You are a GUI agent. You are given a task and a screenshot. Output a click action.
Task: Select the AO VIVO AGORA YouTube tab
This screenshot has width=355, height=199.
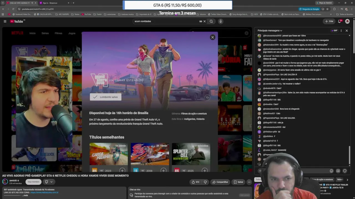coord(22,3)
